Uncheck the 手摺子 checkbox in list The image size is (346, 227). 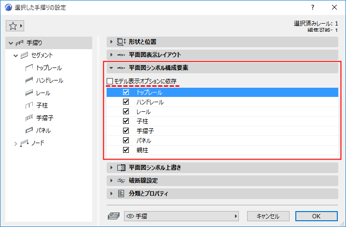click(x=126, y=131)
